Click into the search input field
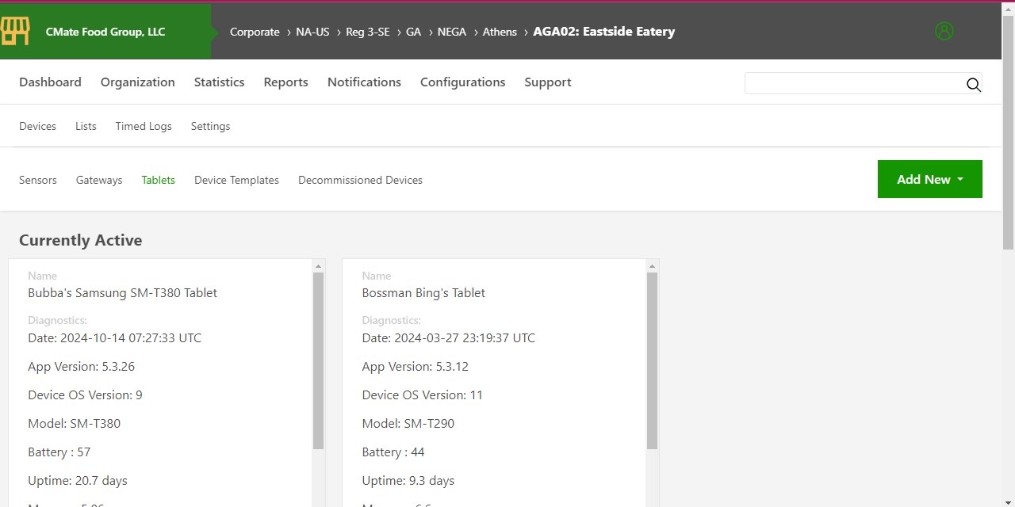The height and width of the screenshot is (507, 1015). point(852,84)
